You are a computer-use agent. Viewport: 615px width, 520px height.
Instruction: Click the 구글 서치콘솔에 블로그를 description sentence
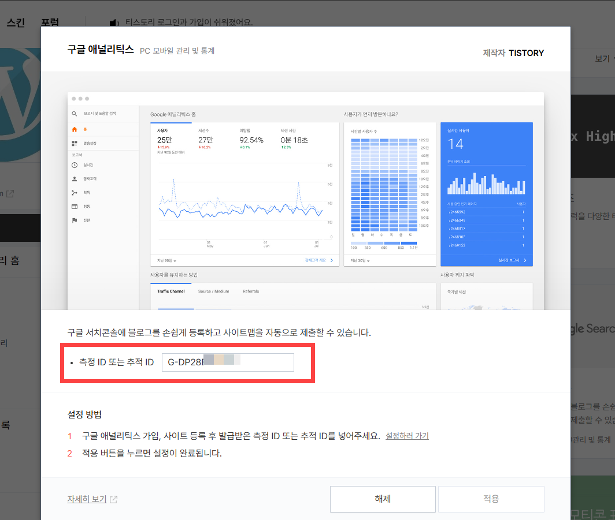pos(219,333)
